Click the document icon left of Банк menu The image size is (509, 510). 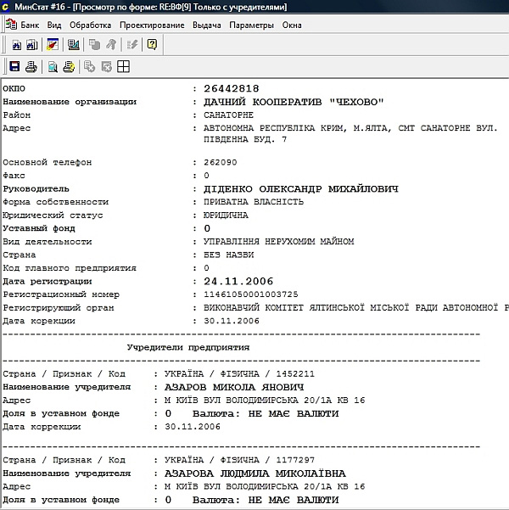(9, 25)
